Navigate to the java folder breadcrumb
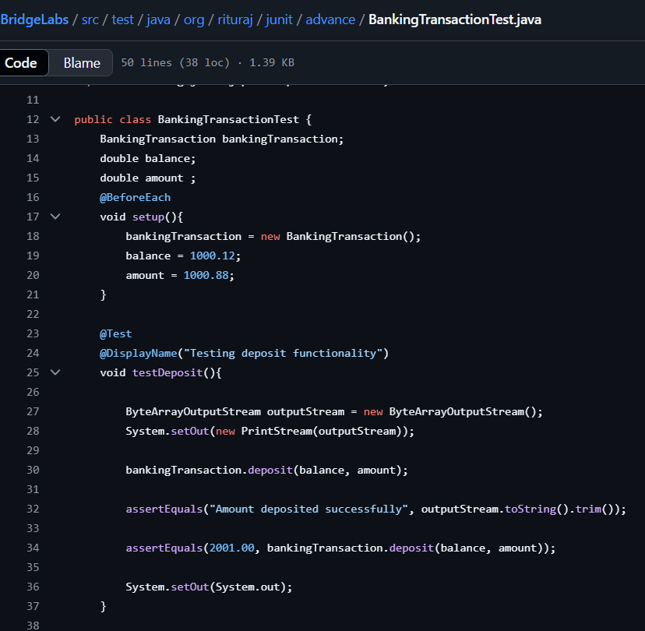The height and width of the screenshot is (631, 645). pyautogui.click(x=158, y=19)
